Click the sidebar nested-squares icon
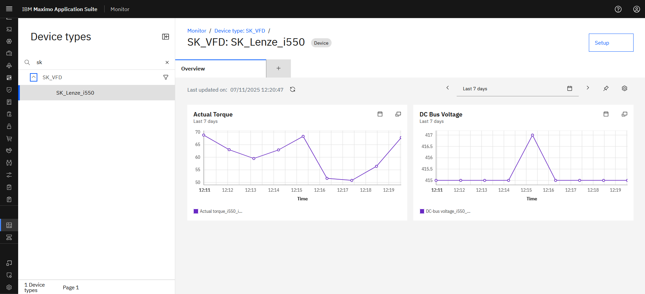 point(9,263)
